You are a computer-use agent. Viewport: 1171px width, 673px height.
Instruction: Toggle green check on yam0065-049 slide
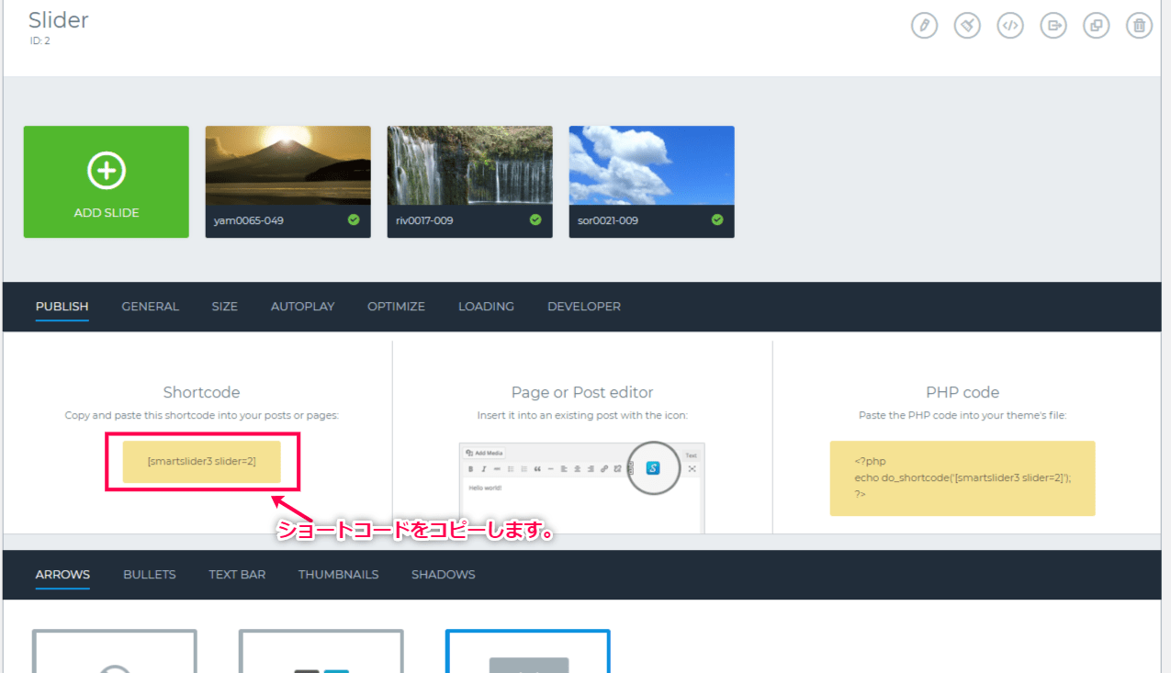pyautogui.click(x=354, y=220)
